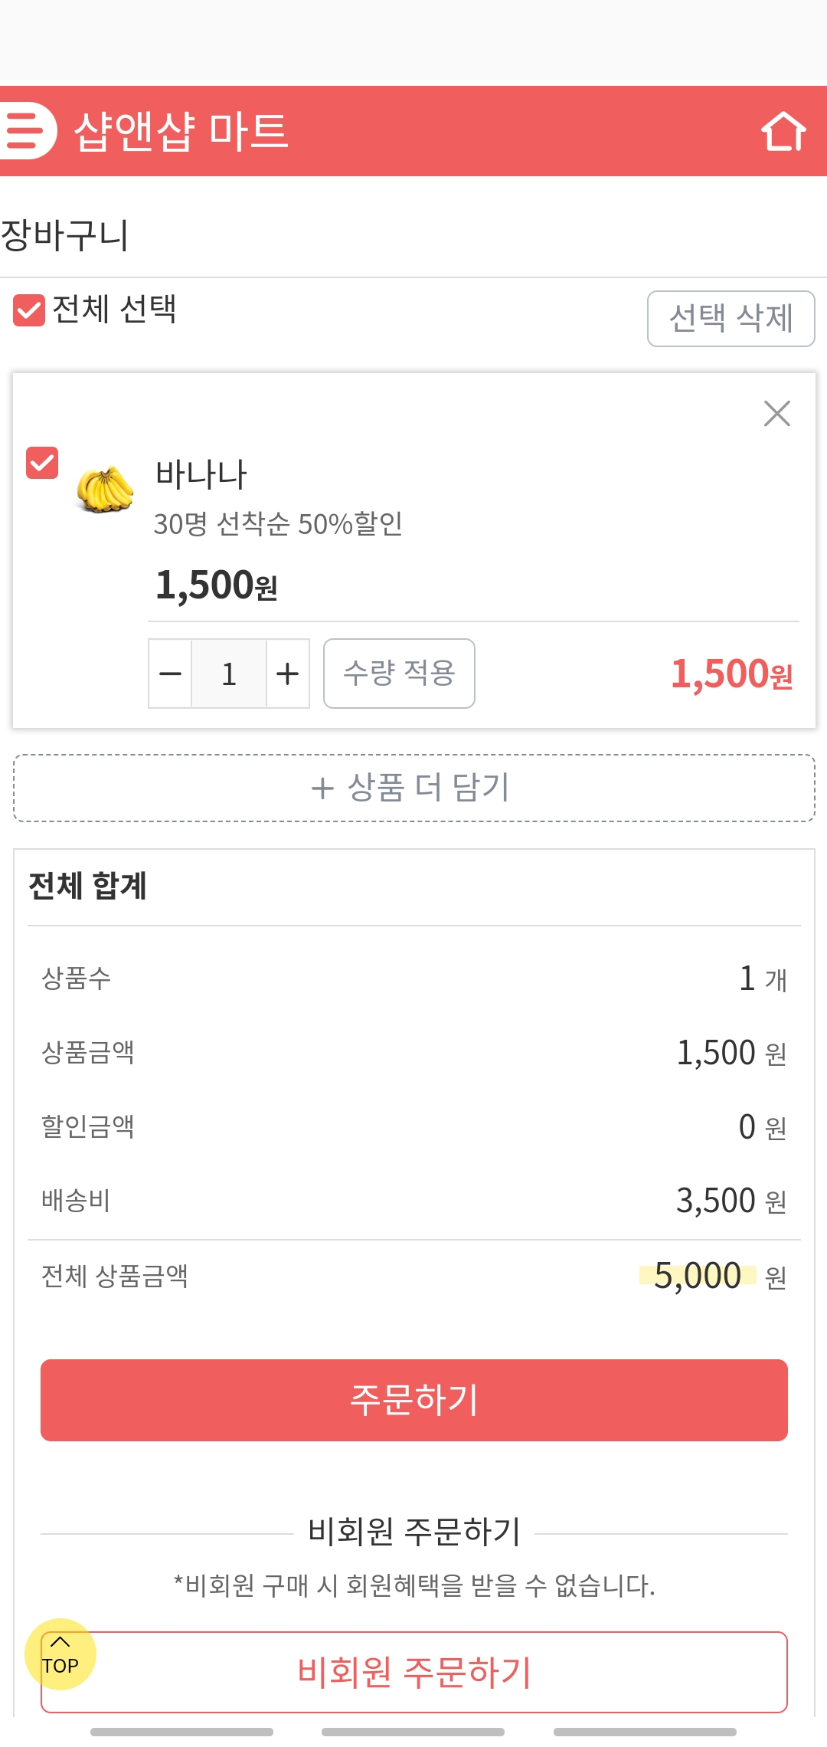
Task: Open the 바나나 product name link
Action: point(201,474)
